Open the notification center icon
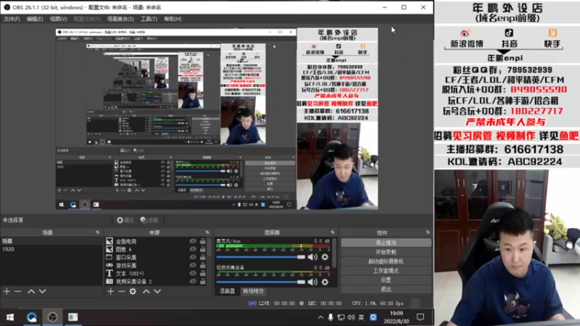Viewport: 580px width, 326px height. [420, 317]
